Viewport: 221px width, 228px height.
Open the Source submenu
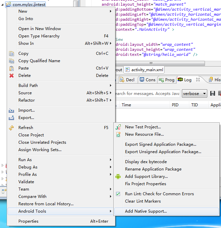coord(61,93)
